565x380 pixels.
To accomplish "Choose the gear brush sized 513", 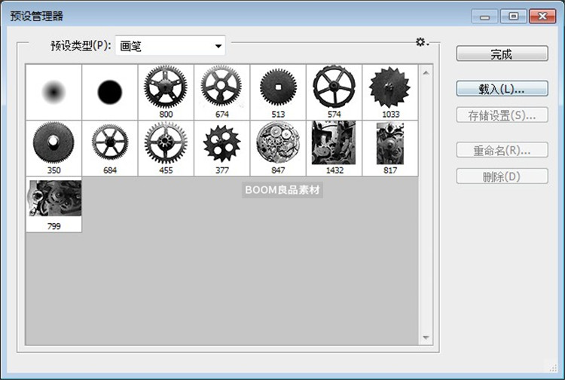I will (278, 87).
